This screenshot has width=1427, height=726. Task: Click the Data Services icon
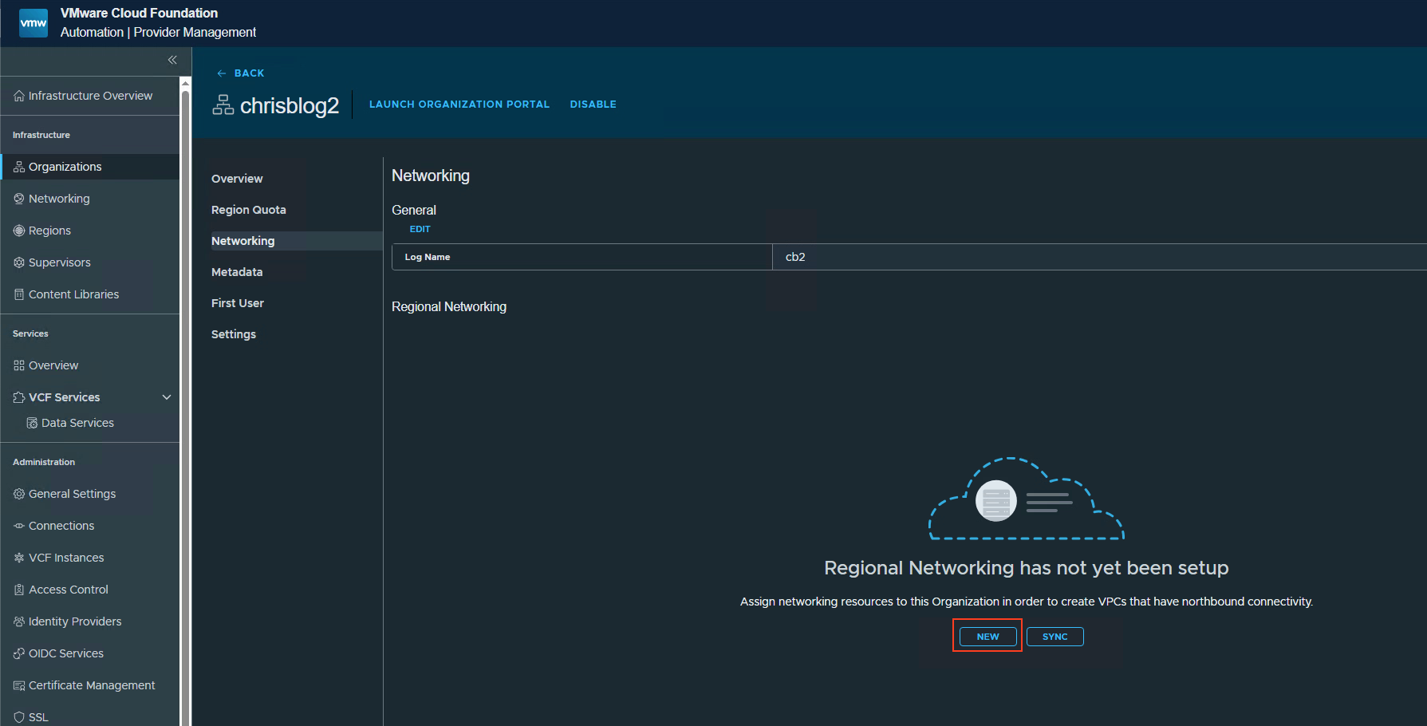[x=32, y=423]
